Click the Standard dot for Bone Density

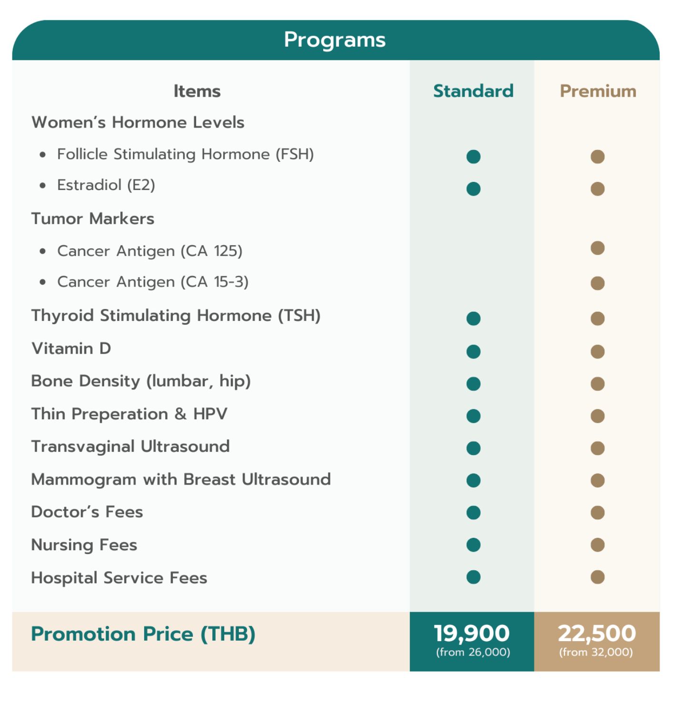pyautogui.click(x=473, y=384)
